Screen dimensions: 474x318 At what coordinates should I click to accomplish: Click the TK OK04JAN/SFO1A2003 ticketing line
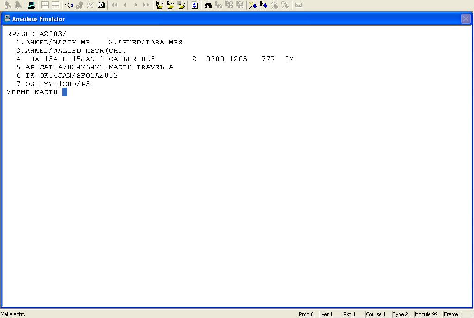pyautogui.click(x=67, y=75)
